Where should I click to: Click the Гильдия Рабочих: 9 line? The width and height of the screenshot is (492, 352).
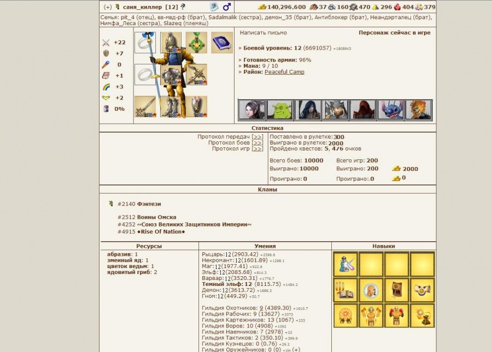[x=247, y=314]
